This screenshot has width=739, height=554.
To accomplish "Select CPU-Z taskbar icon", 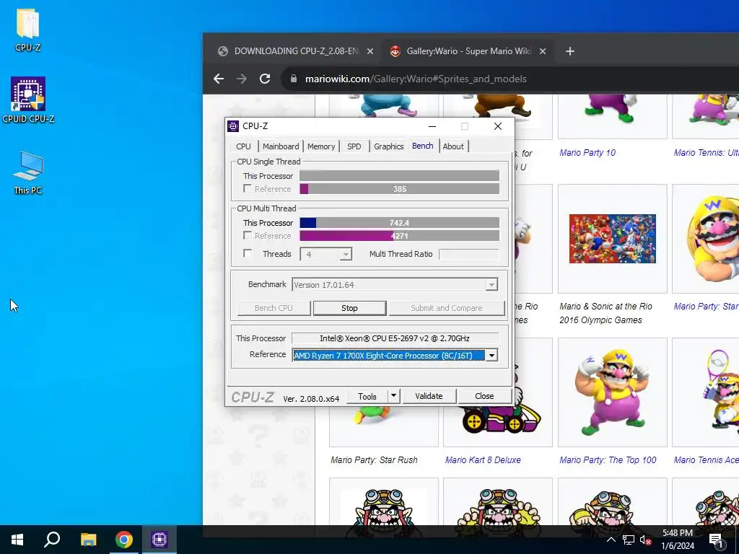I will tap(159, 540).
